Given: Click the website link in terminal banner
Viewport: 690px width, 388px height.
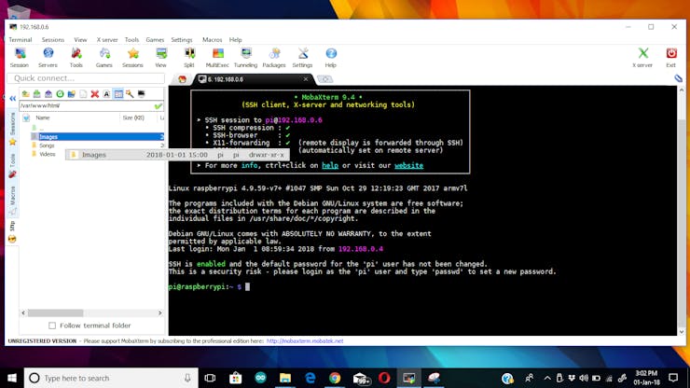Looking at the screenshot, I should pos(408,166).
